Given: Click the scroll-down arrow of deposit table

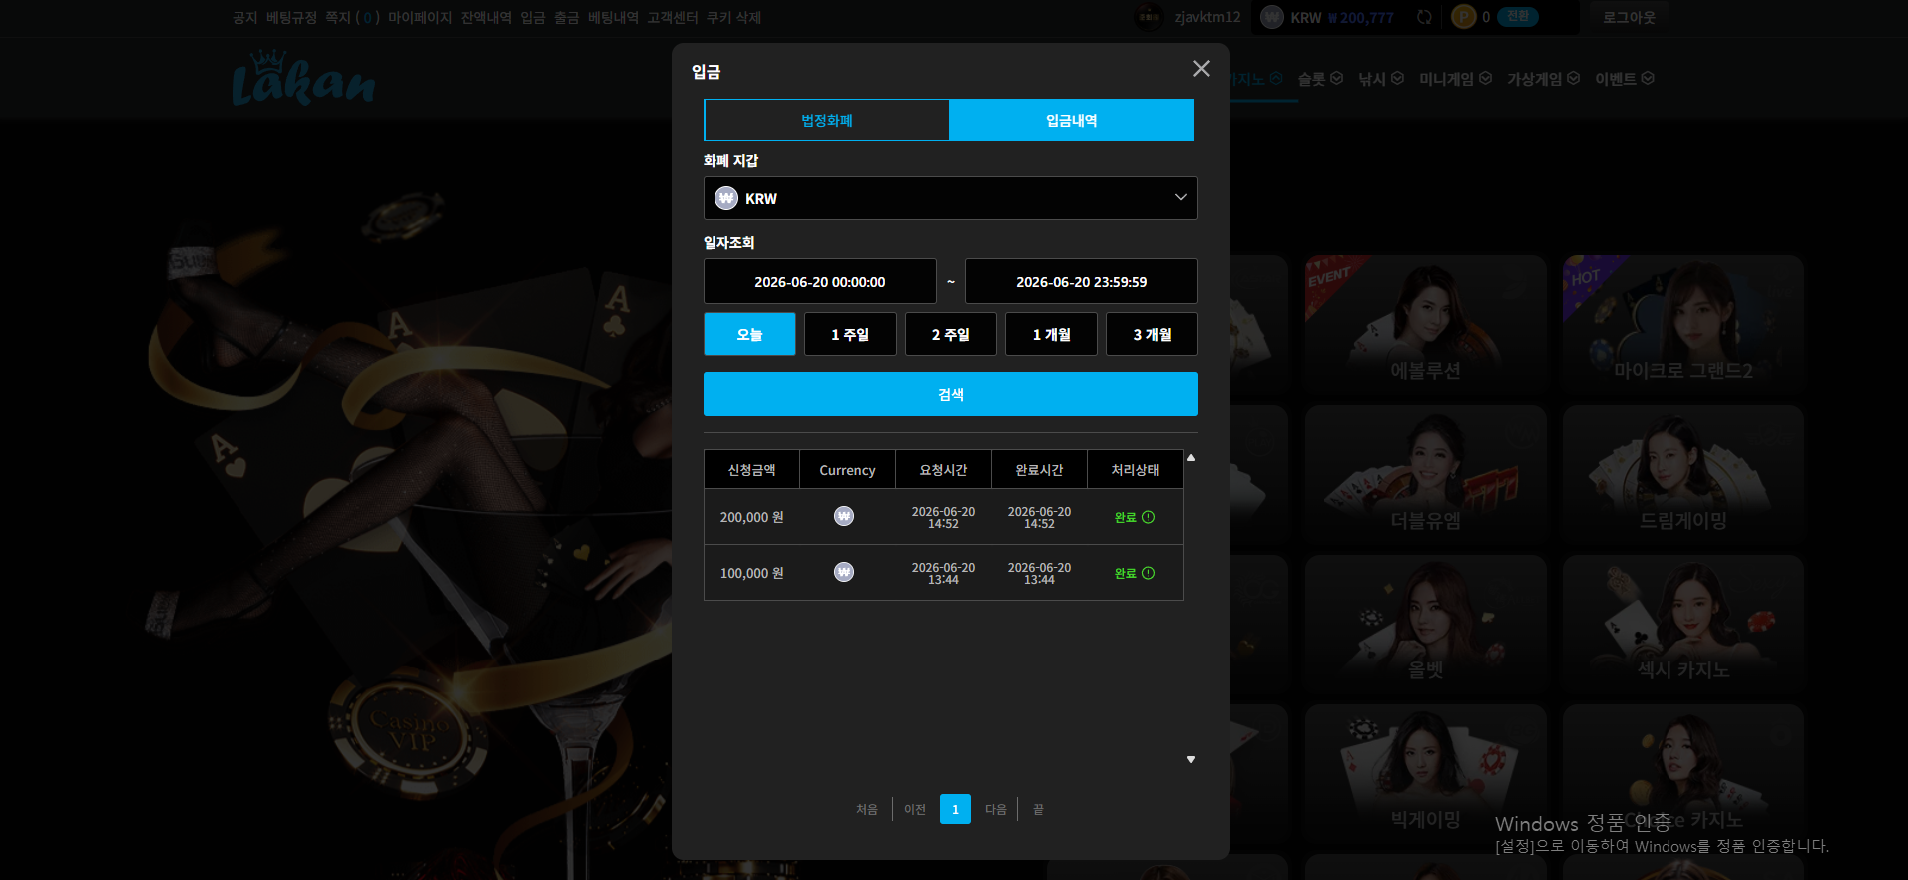Looking at the screenshot, I should pos(1191,760).
